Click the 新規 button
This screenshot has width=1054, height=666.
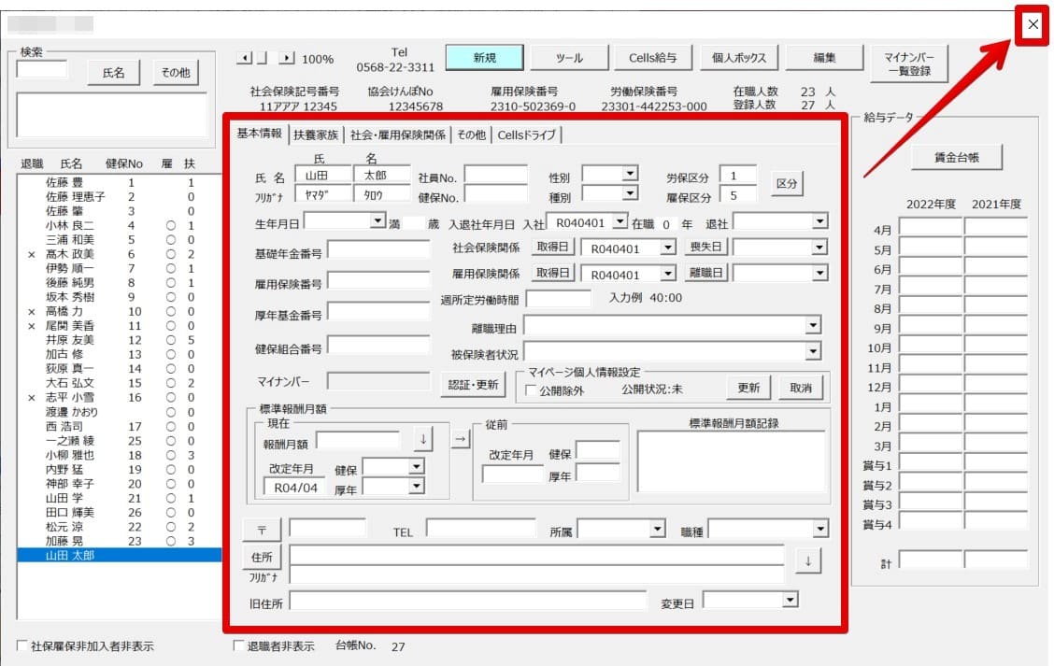485,58
